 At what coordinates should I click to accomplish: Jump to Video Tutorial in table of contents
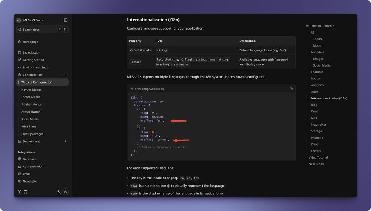coord(318,157)
